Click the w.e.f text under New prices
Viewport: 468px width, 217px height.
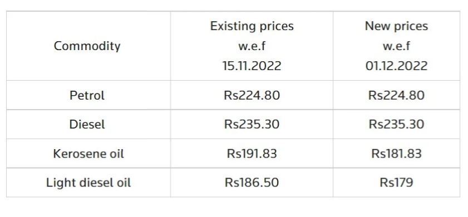tap(396, 46)
